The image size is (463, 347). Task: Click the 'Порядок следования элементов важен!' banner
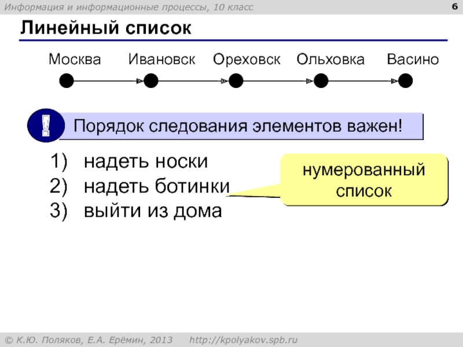[x=237, y=125]
